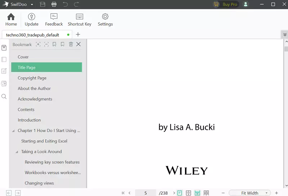Enable single page view mode

180,193
